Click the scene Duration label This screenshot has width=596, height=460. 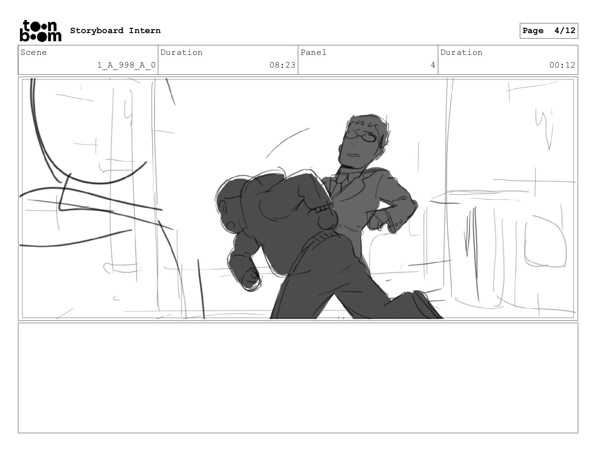point(181,53)
